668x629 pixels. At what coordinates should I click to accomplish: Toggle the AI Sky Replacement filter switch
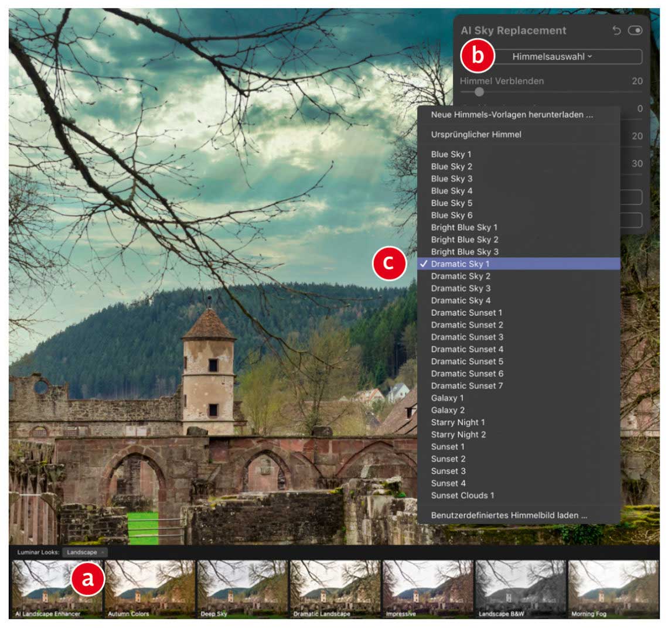(x=635, y=30)
